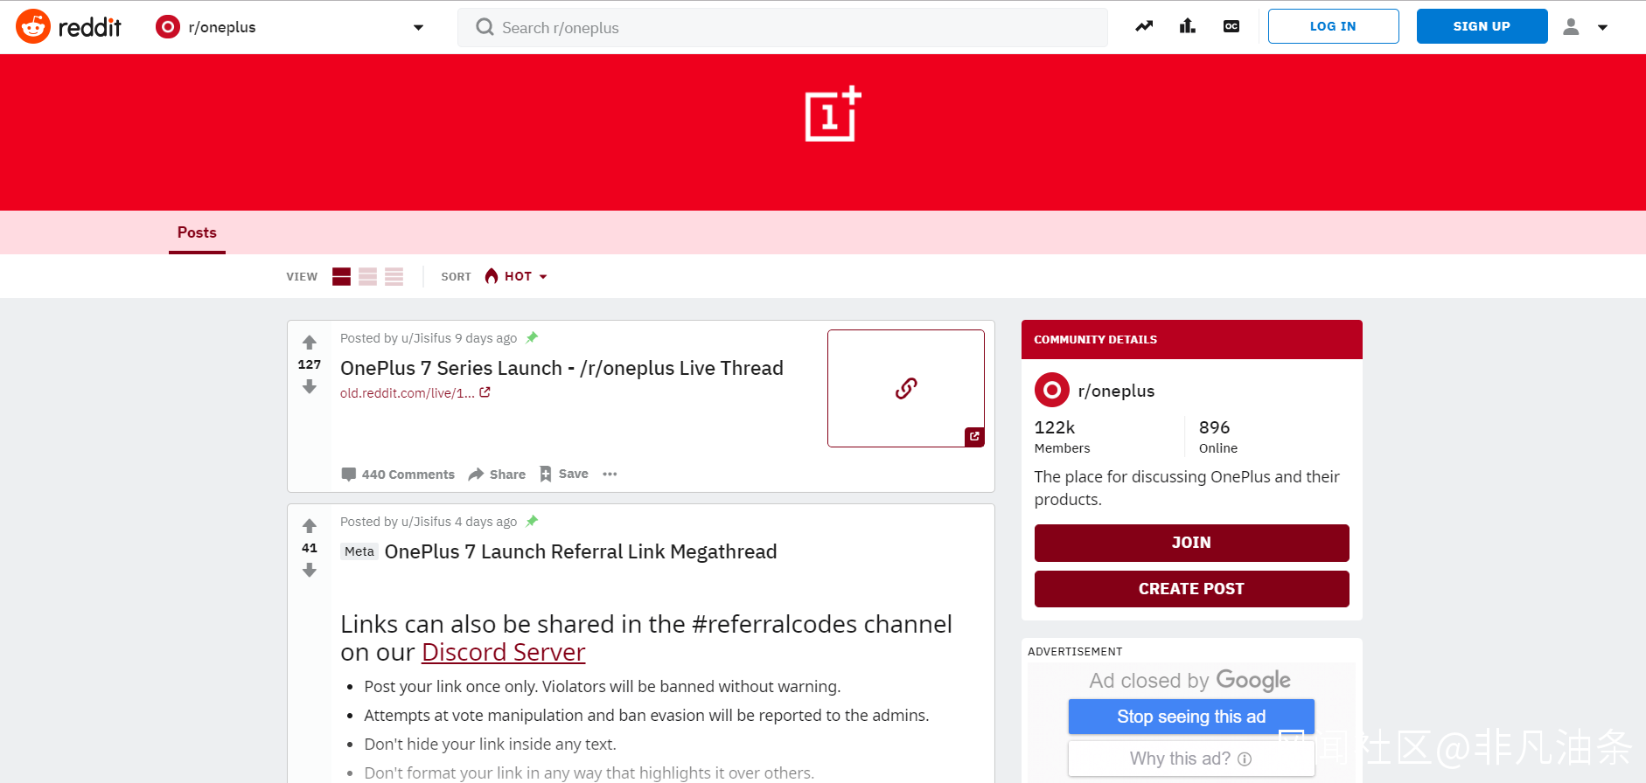Image resolution: width=1646 pixels, height=783 pixels.
Task: Click the OnePlus logo in the banner
Action: point(833,114)
